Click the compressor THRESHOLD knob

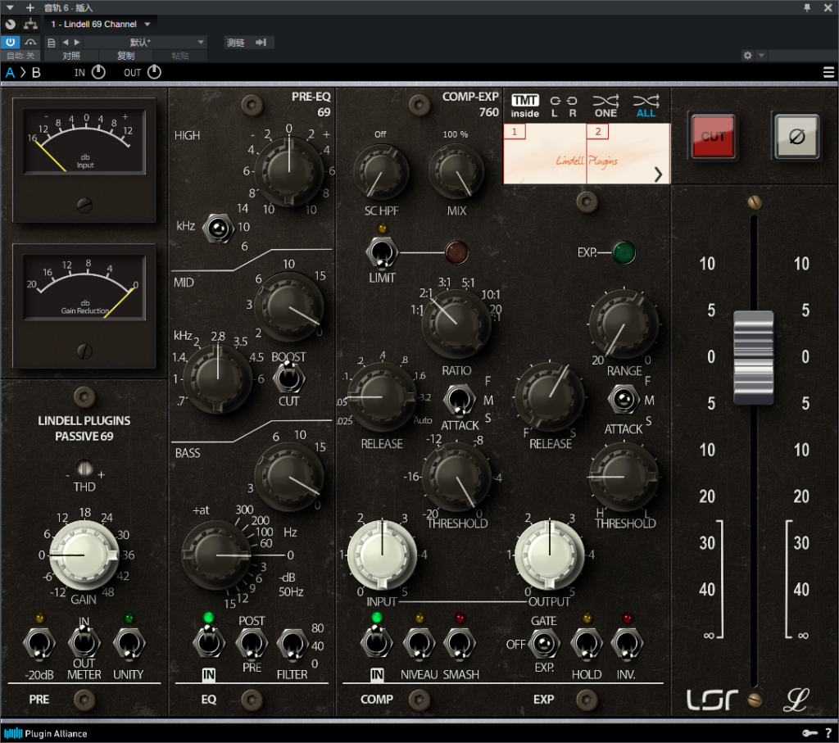456,478
